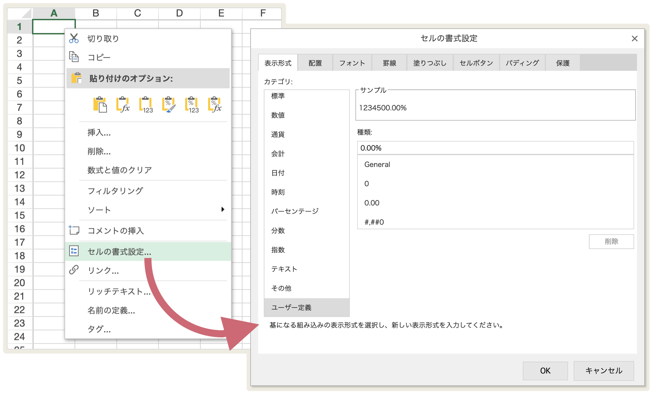Switch to the フォント tab
Image resolution: width=653 pixels, height=394 pixels.
(352, 63)
